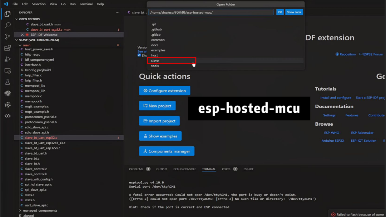Screen dimensions: 386x217
Task: Open the Terminal menu
Action: (x=86, y=4)
